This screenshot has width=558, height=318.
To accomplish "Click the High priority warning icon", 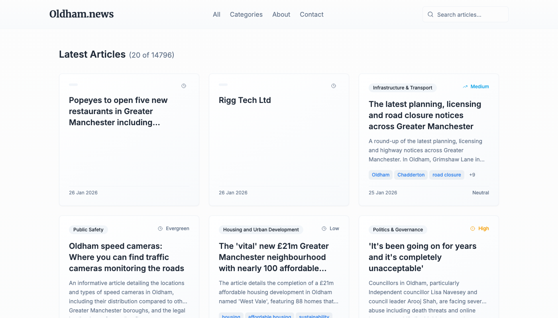I will pos(473,229).
